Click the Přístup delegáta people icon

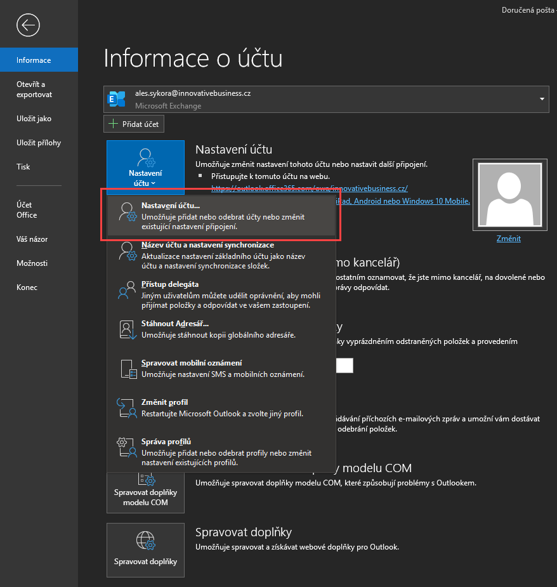click(x=127, y=290)
